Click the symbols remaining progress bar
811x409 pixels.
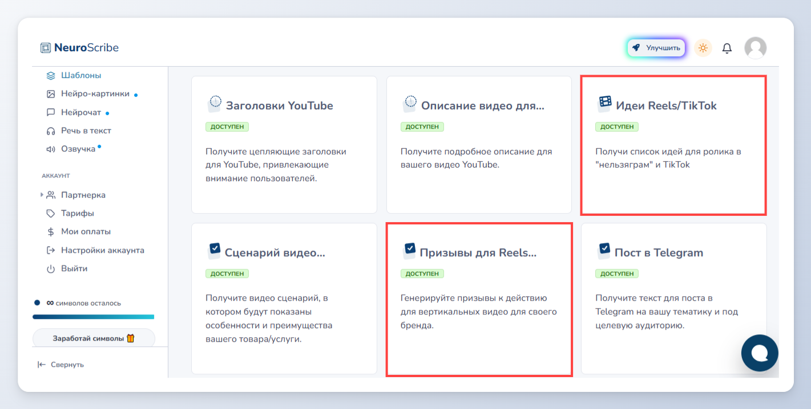click(x=94, y=317)
